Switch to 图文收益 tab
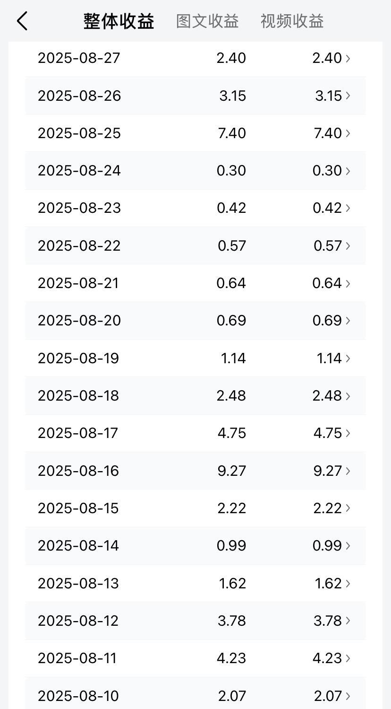 [x=207, y=21]
